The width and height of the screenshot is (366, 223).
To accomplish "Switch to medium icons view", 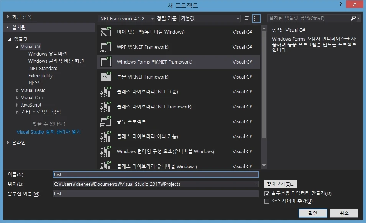I will click(x=247, y=18).
